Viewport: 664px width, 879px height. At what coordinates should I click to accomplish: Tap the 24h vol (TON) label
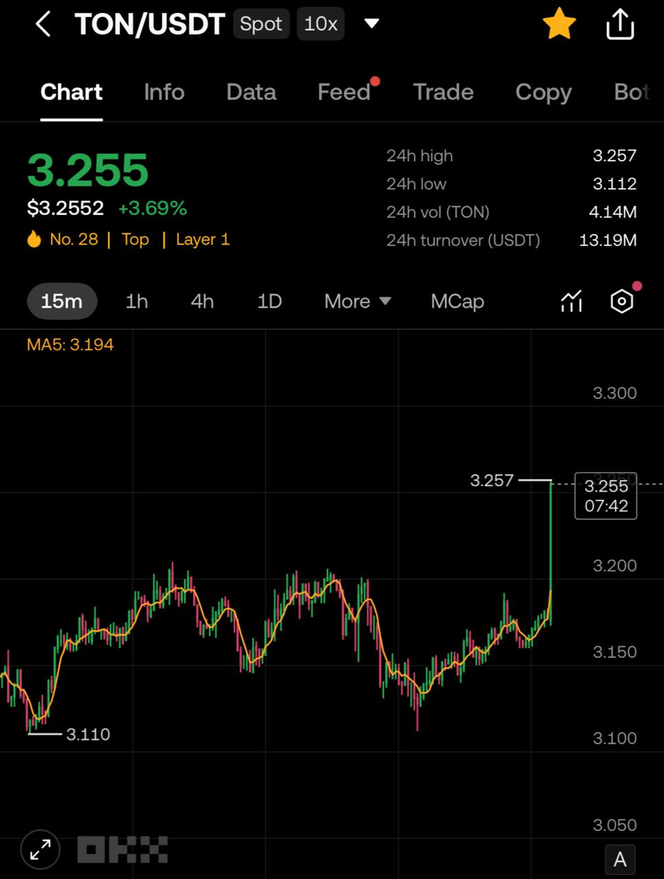pyautogui.click(x=437, y=212)
